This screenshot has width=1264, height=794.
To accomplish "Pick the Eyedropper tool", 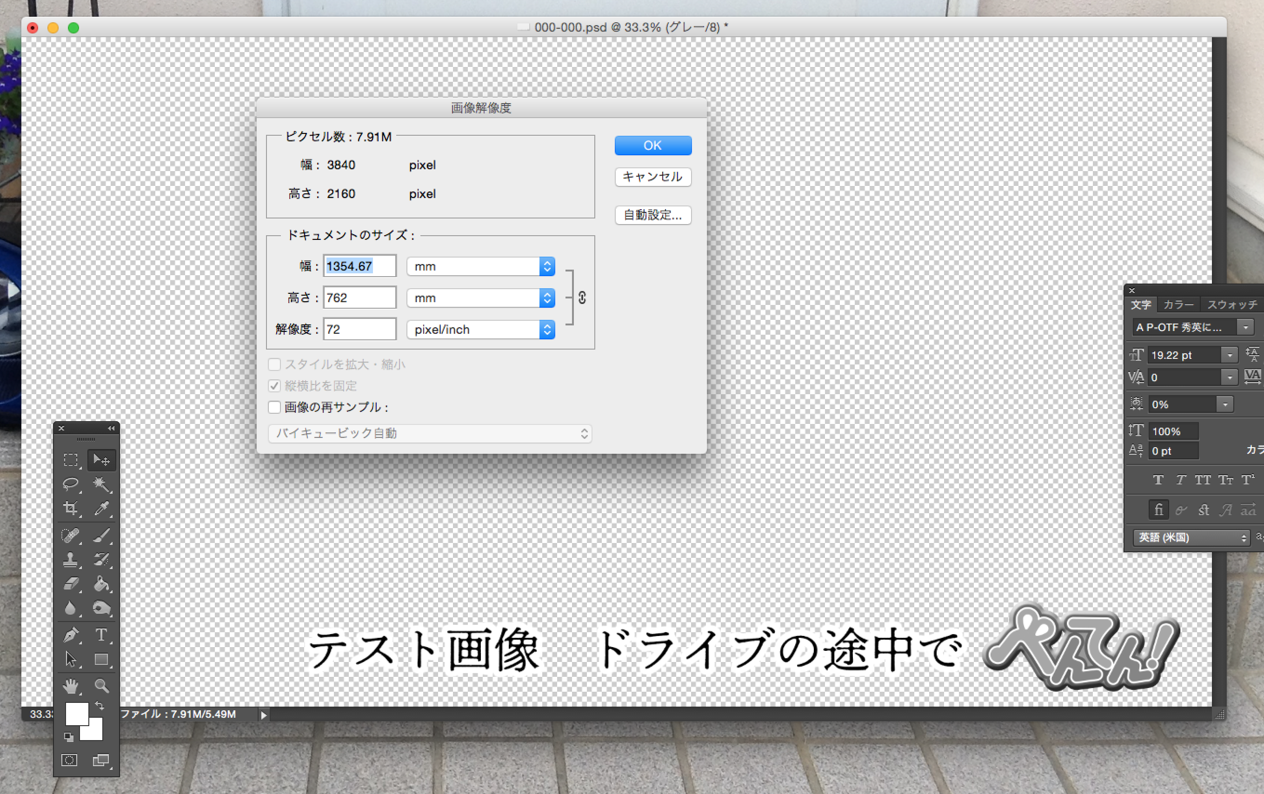I will [x=101, y=508].
